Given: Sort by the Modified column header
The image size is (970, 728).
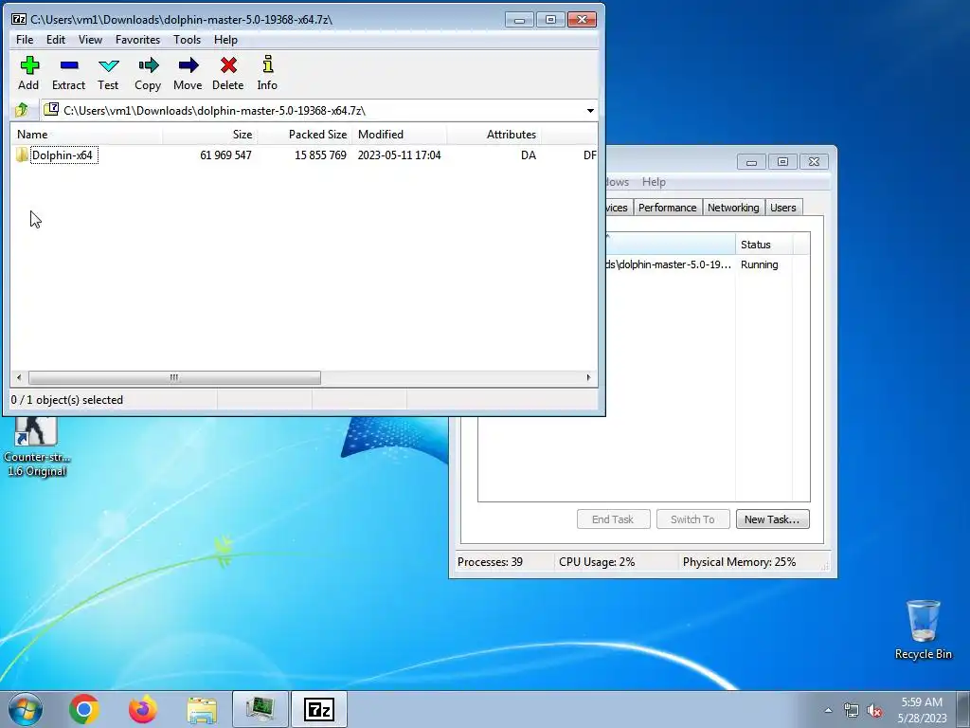Looking at the screenshot, I should tap(399, 135).
